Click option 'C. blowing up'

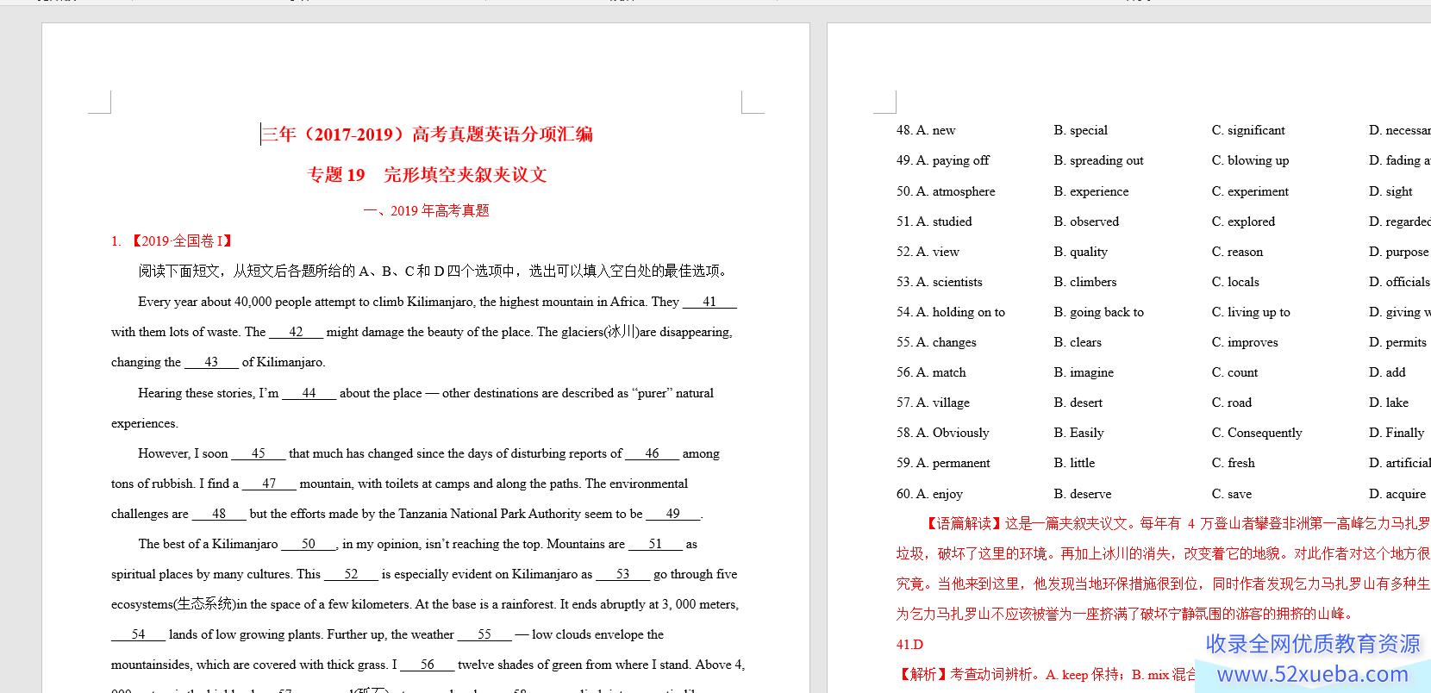1250,160
